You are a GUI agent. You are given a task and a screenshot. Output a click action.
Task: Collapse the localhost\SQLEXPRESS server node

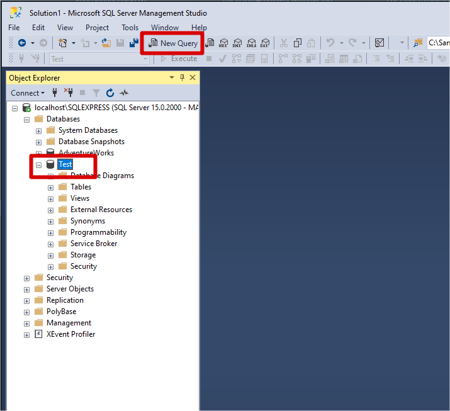point(14,108)
